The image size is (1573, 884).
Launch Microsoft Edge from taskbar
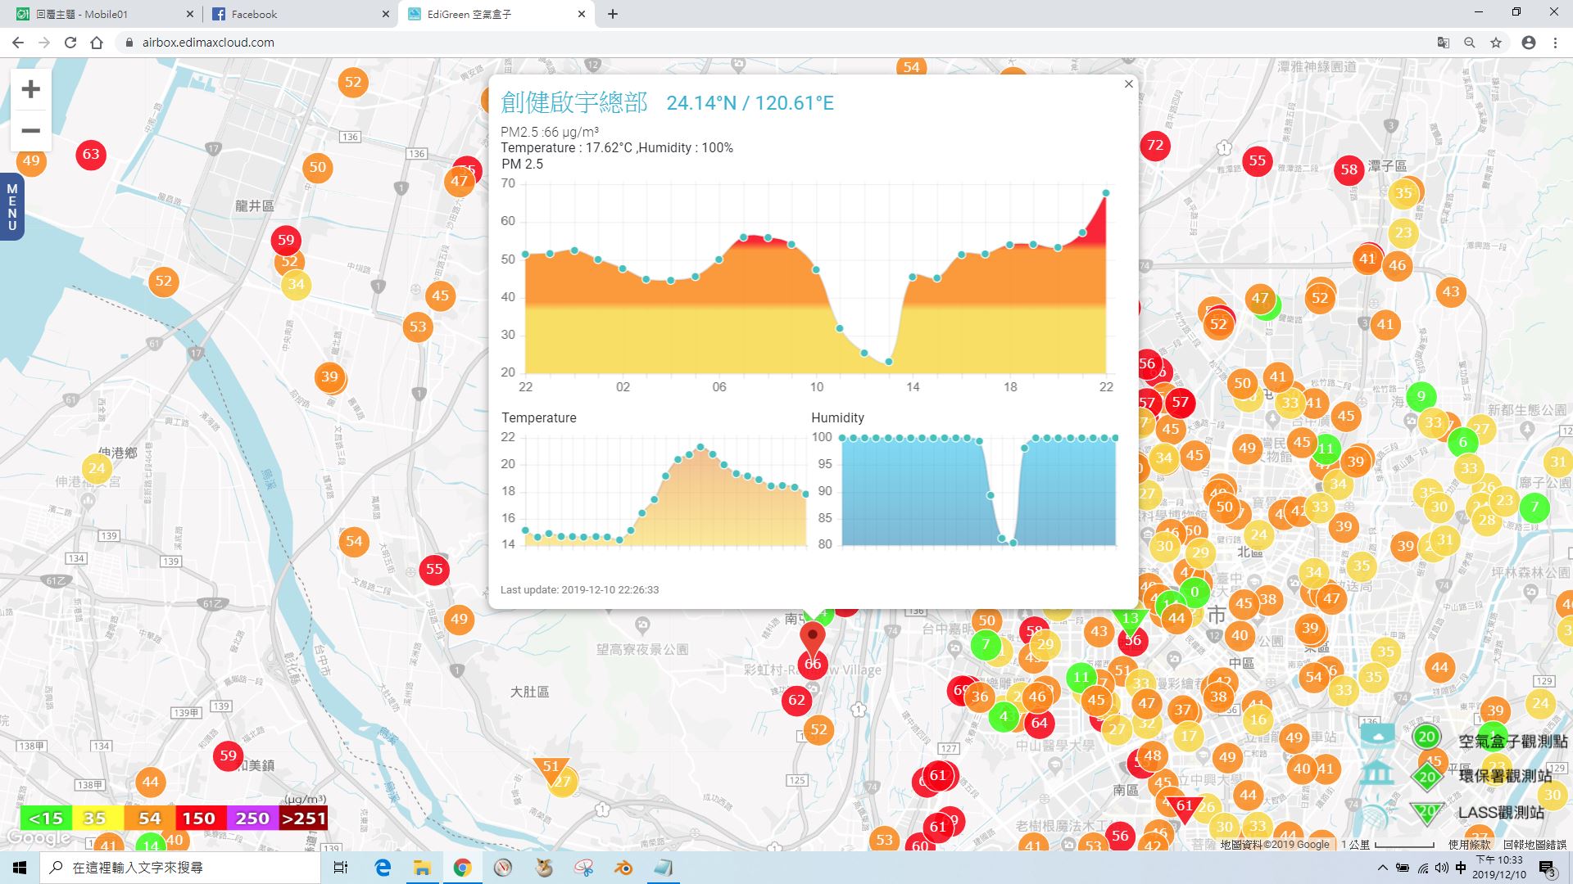[383, 868]
